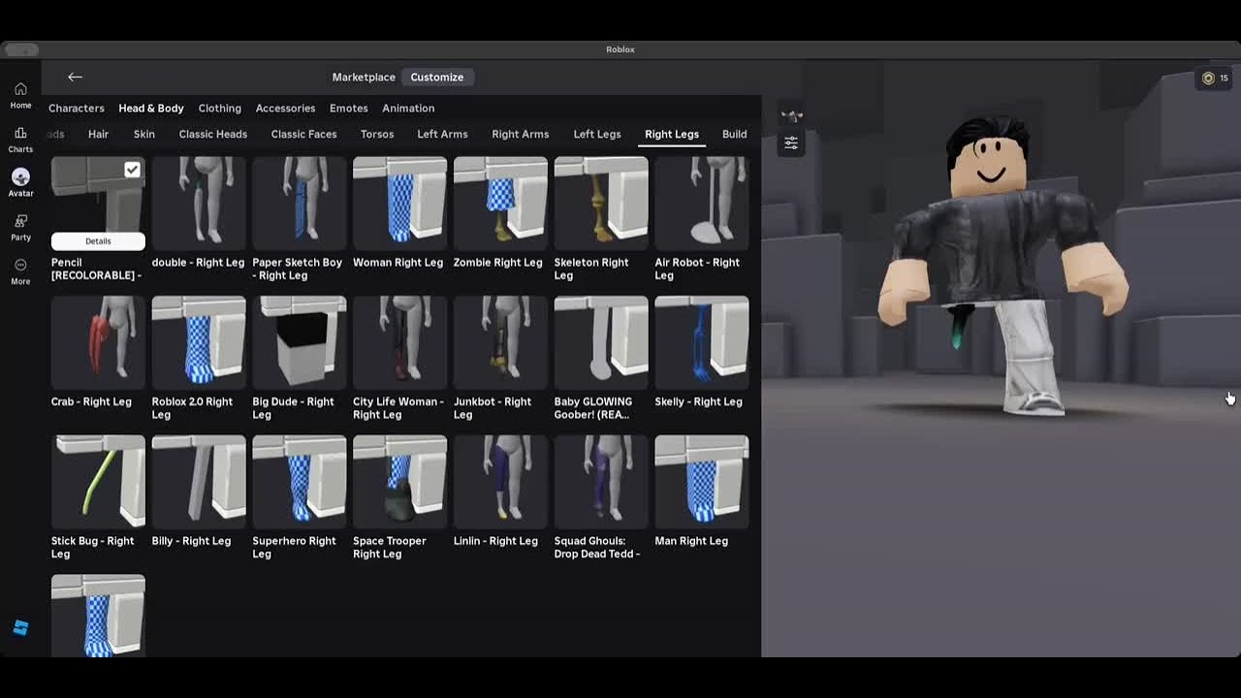The height and width of the screenshot is (698, 1241).
Task: Equip the Man Right Leg item
Action: tap(702, 482)
